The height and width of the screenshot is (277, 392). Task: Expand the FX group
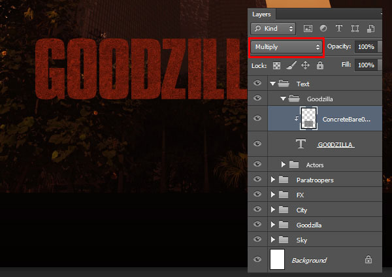tap(272, 195)
